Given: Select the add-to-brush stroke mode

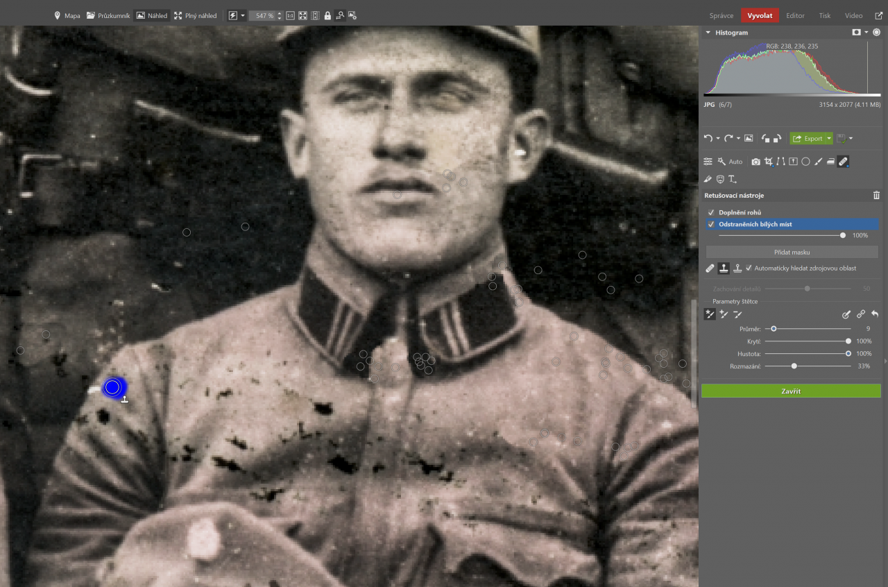Looking at the screenshot, I should [x=724, y=314].
